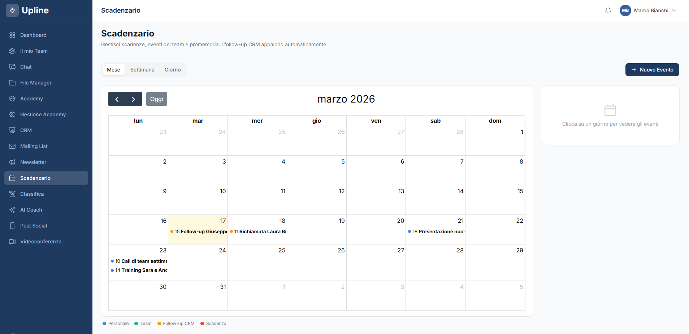Open the File Manager icon

12,83
